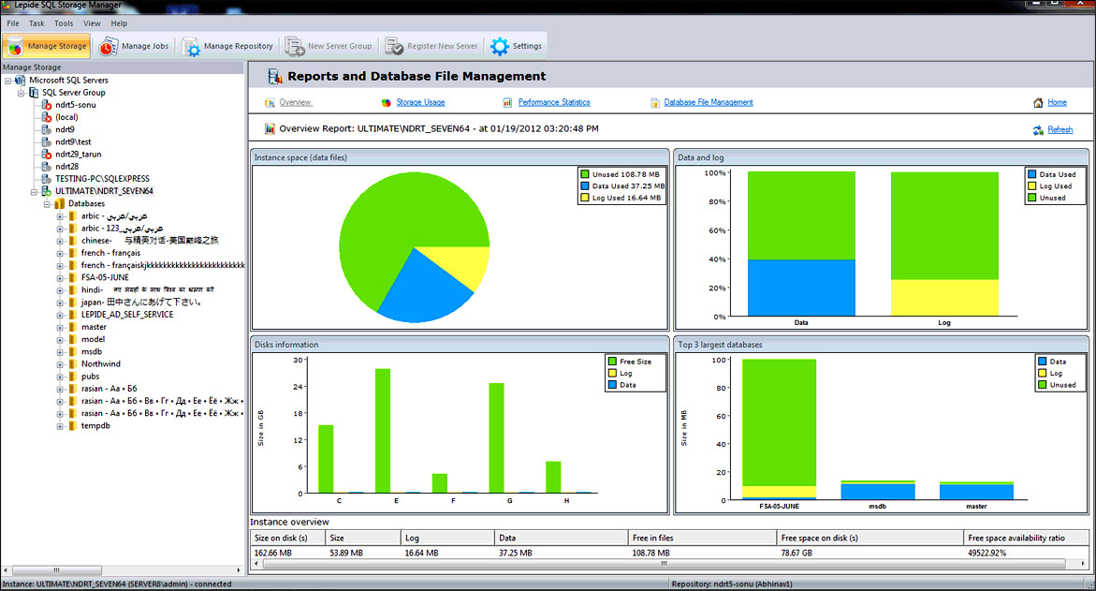Open the Database File Management link
The image size is (1096, 591).
pyautogui.click(x=709, y=102)
